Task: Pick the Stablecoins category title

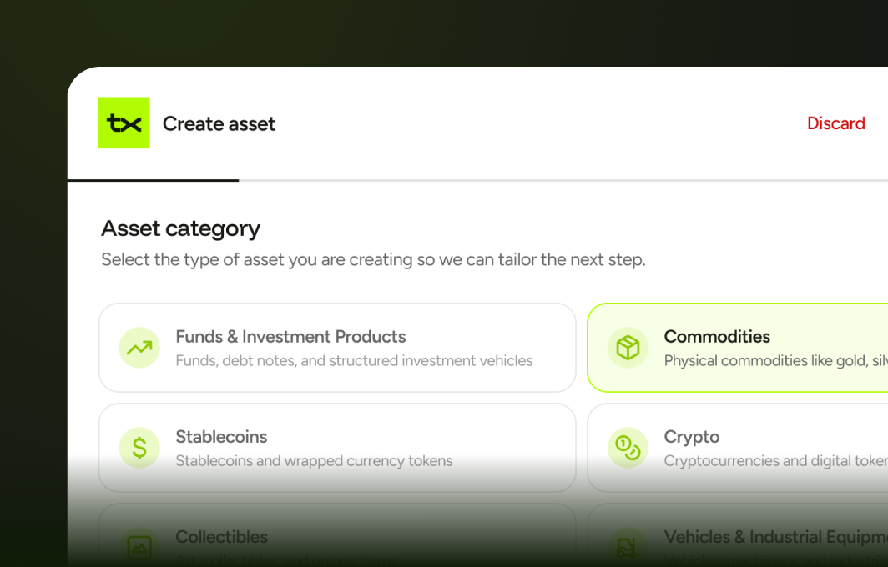Action: [x=221, y=437]
